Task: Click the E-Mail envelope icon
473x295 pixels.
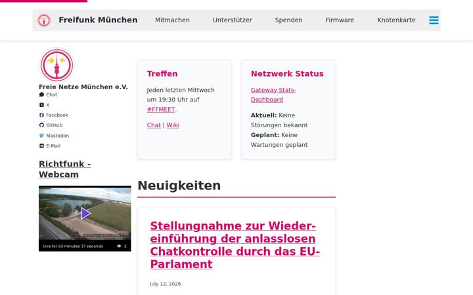Action: tap(41, 146)
